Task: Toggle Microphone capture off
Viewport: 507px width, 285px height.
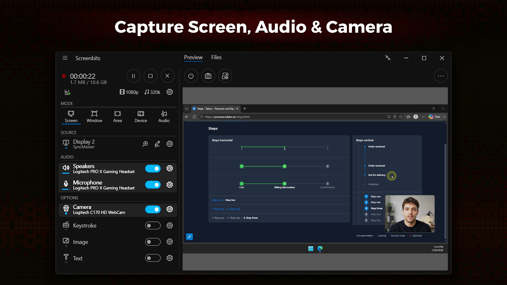Action: (x=153, y=185)
